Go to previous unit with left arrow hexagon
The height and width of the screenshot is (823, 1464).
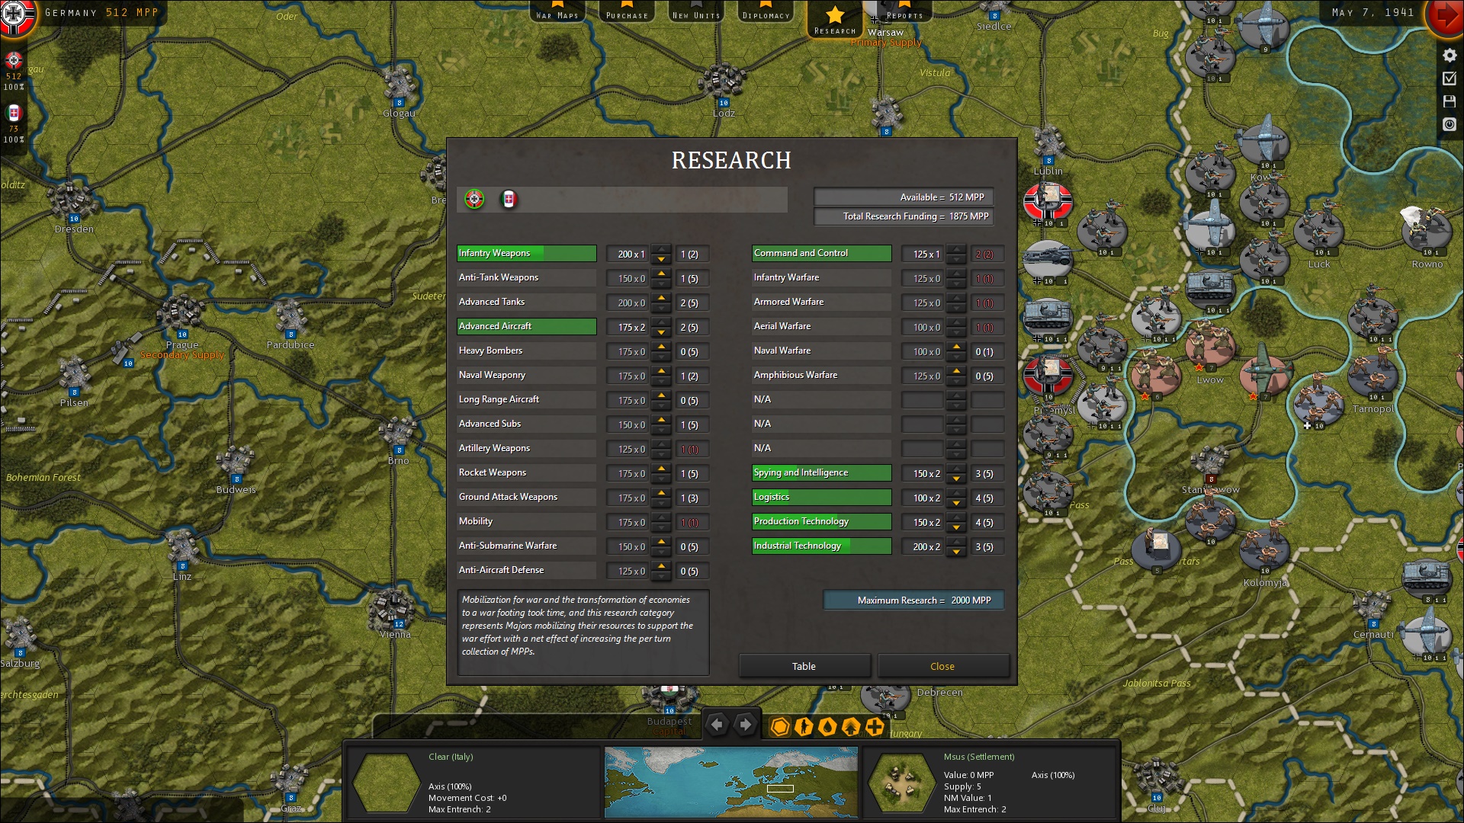pos(717,725)
